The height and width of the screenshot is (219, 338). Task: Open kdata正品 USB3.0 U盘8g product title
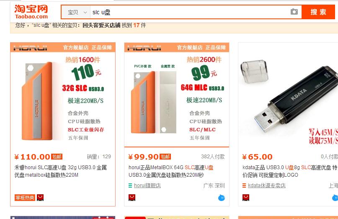click(290, 171)
